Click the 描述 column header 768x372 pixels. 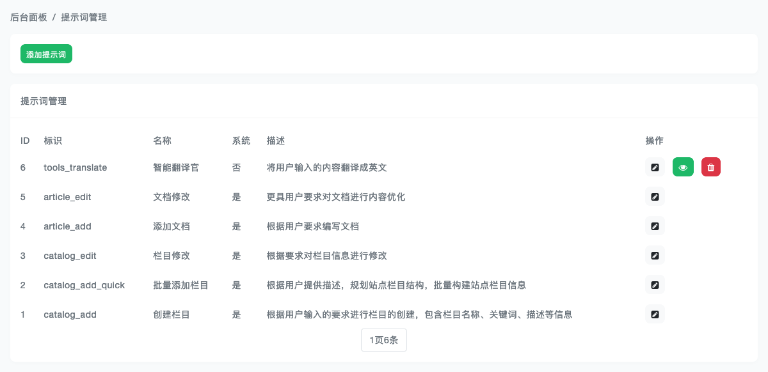coord(275,141)
